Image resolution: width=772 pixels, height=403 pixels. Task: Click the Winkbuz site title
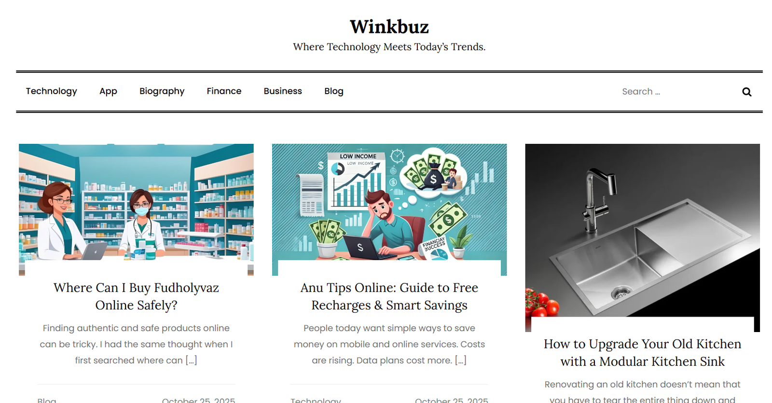(389, 27)
